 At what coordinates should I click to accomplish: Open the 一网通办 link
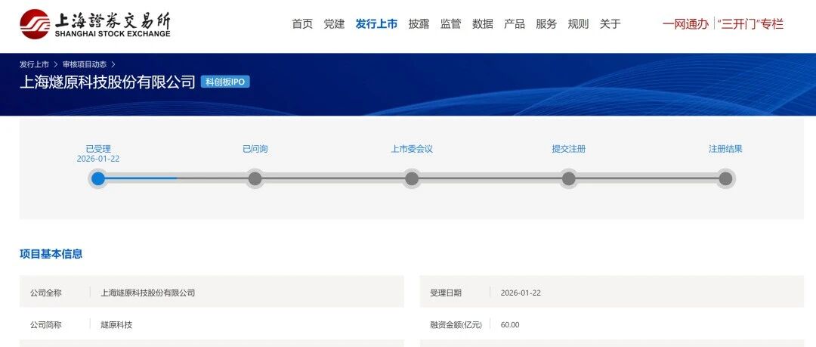685,24
